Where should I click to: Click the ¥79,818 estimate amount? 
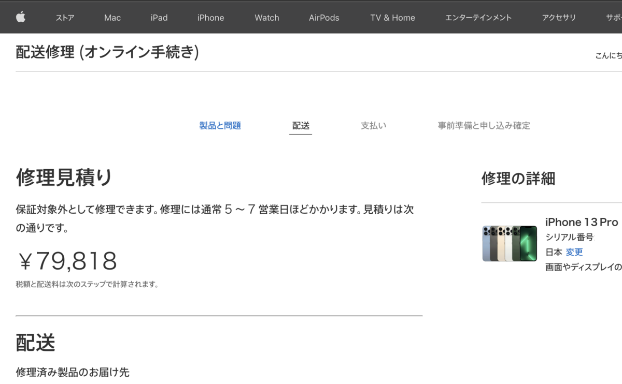point(67,261)
